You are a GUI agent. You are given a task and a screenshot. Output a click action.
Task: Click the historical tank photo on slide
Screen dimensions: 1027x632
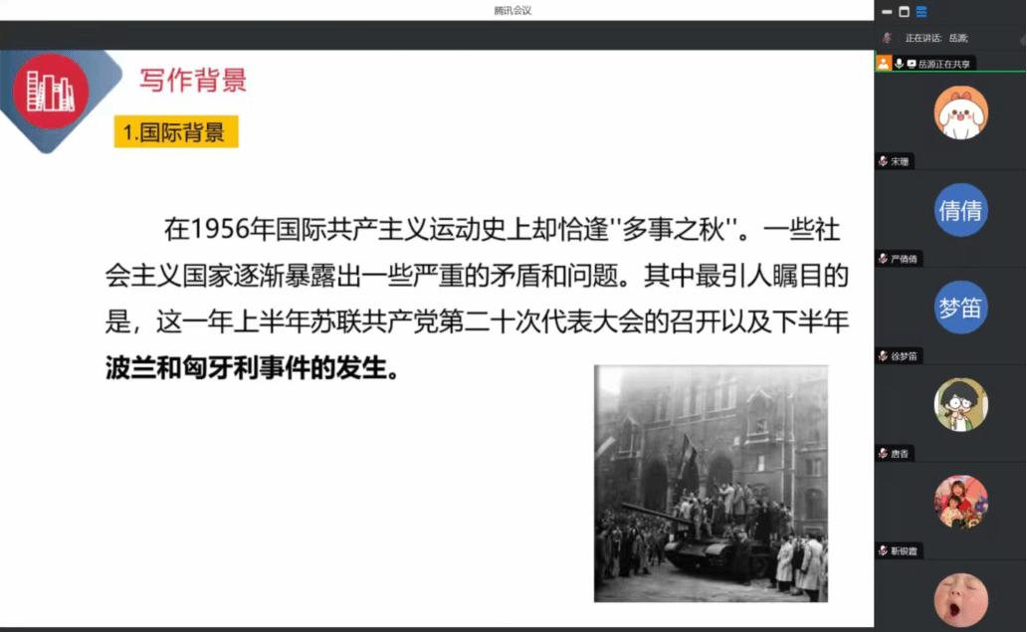711,484
